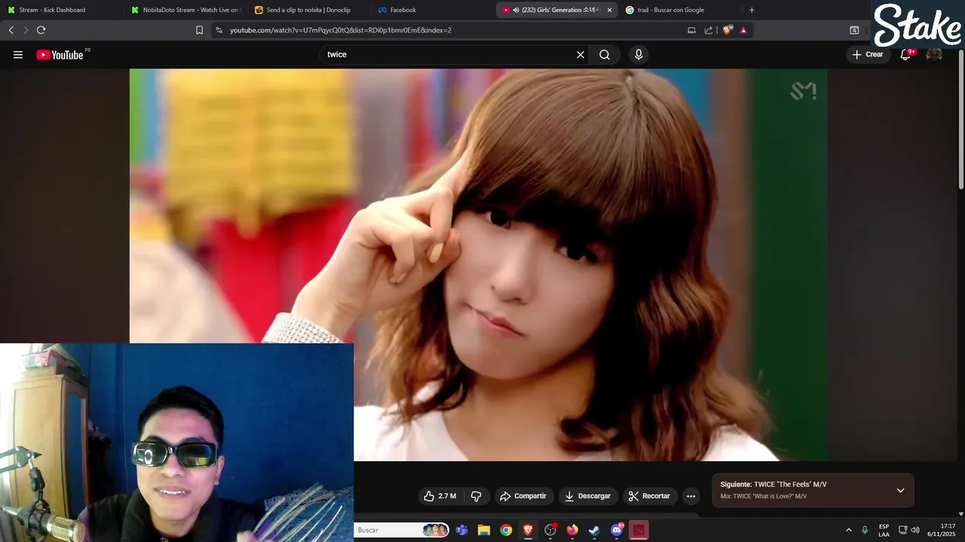The width and height of the screenshot is (965, 542).
Task: Clear the search box with the X
Action: [x=581, y=54]
